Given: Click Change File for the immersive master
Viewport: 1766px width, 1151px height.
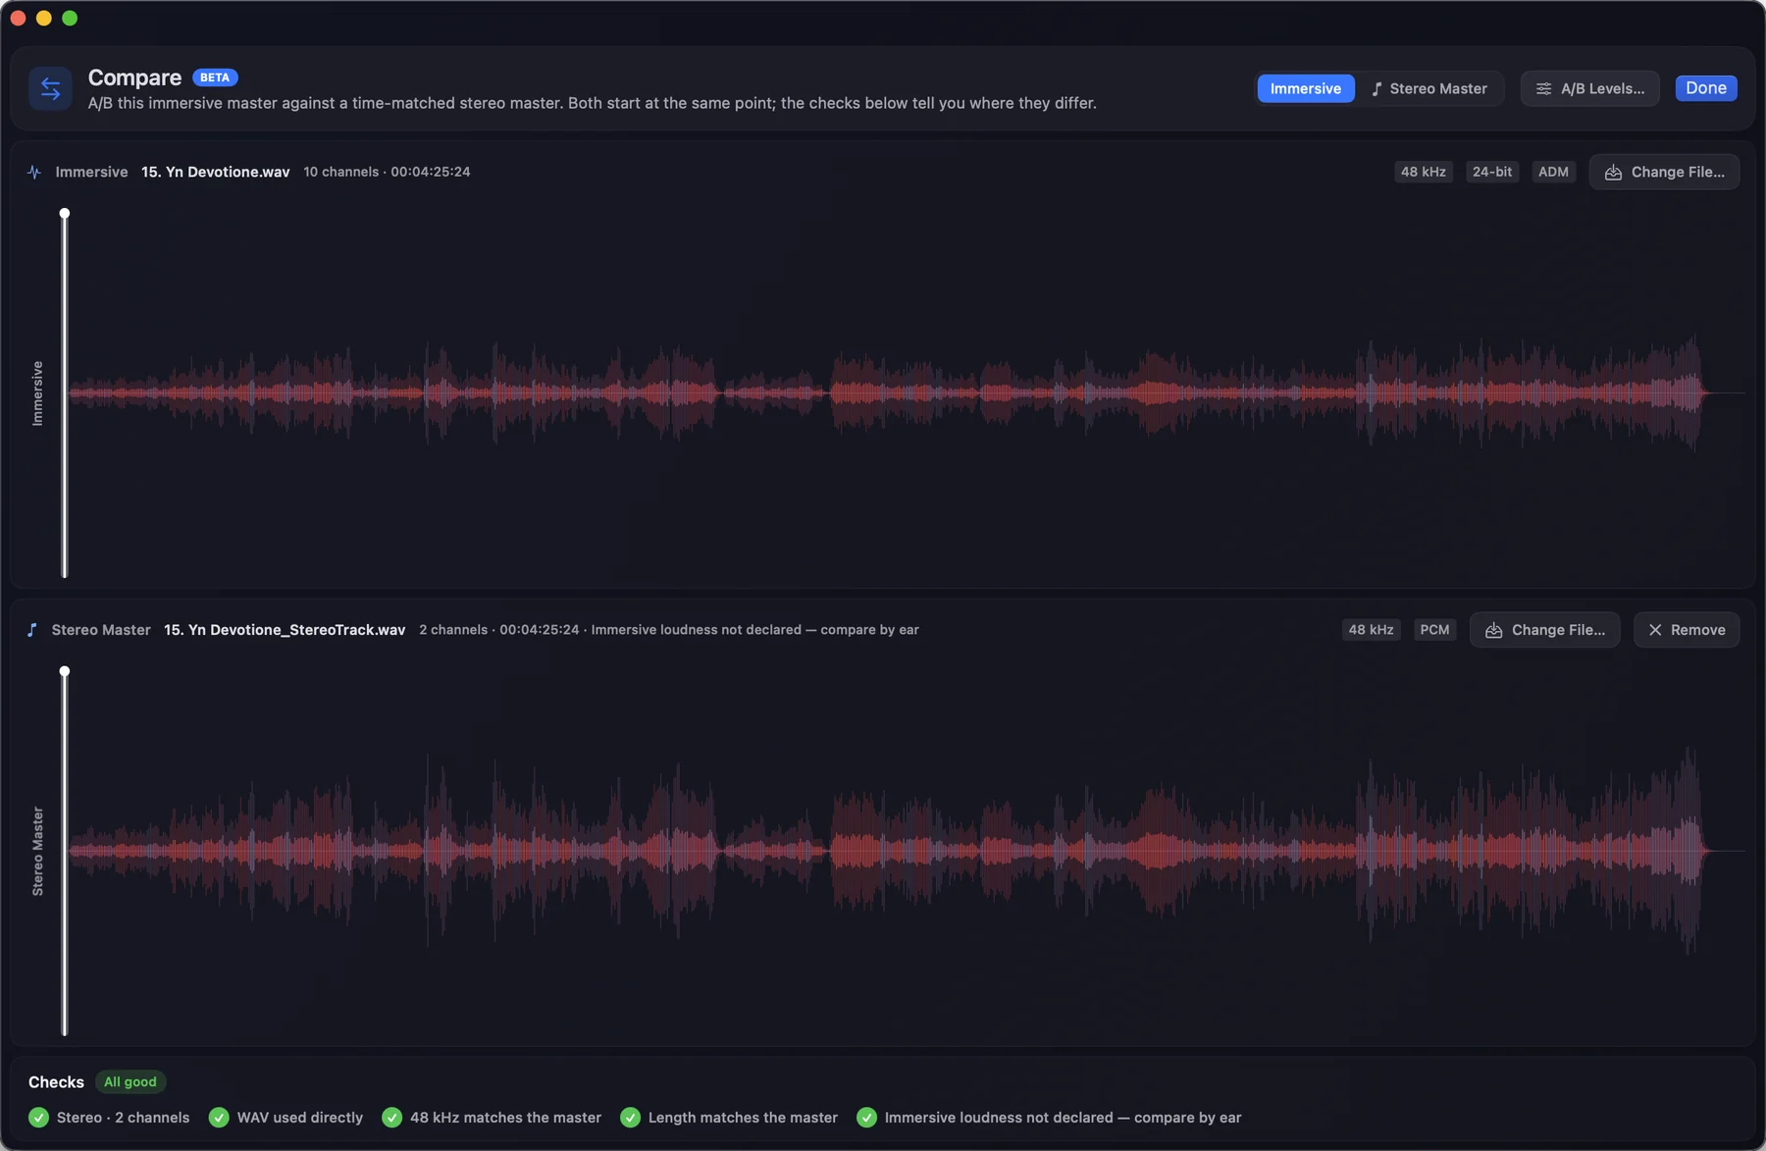Looking at the screenshot, I should (1664, 172).
